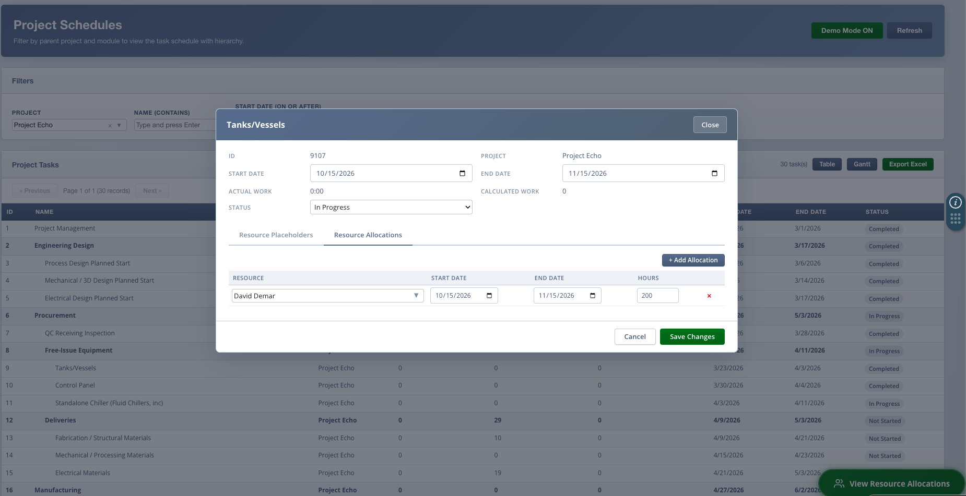The image size is (966, 496).
Task: Click Save Changes button
Action: coord(692,337)
